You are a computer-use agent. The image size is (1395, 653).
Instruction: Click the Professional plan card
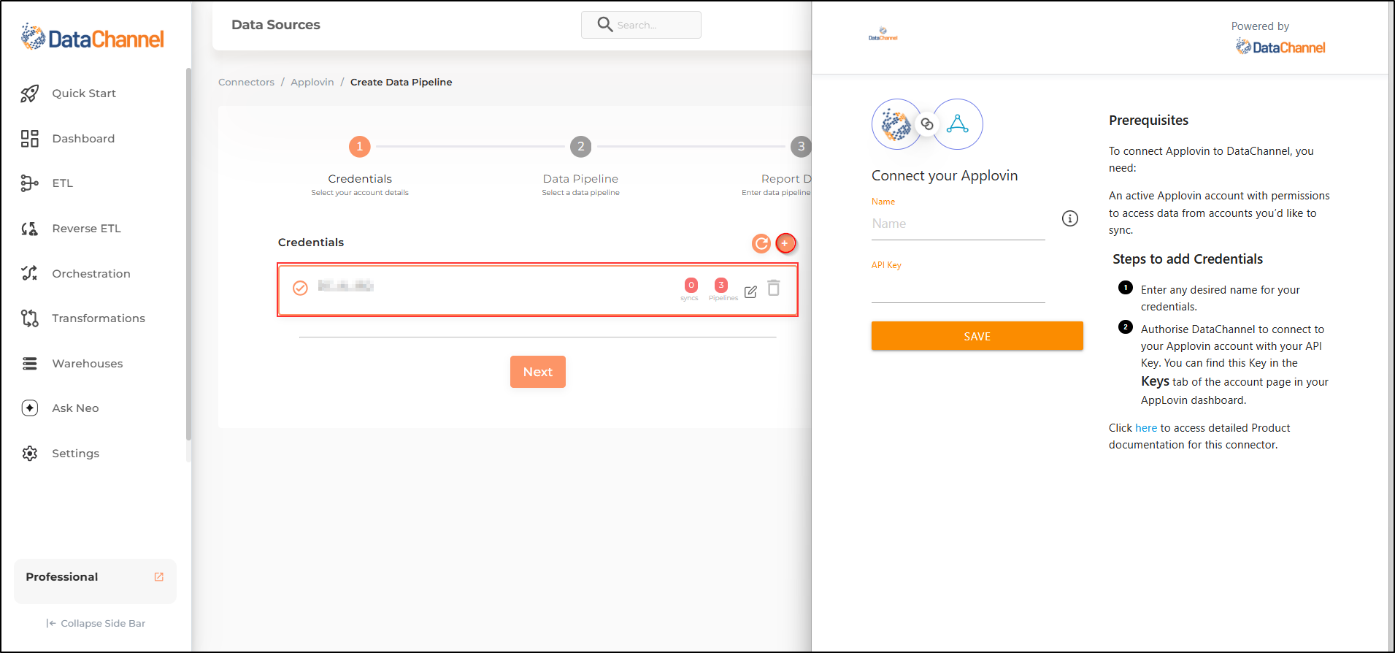[x=95, y=581]
